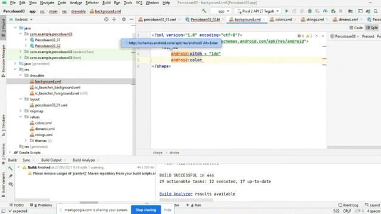This screenshot has height=214, width=381.
Task: Switch to Percobaan03_02.kt editor tab
Action: coord(205,20)
